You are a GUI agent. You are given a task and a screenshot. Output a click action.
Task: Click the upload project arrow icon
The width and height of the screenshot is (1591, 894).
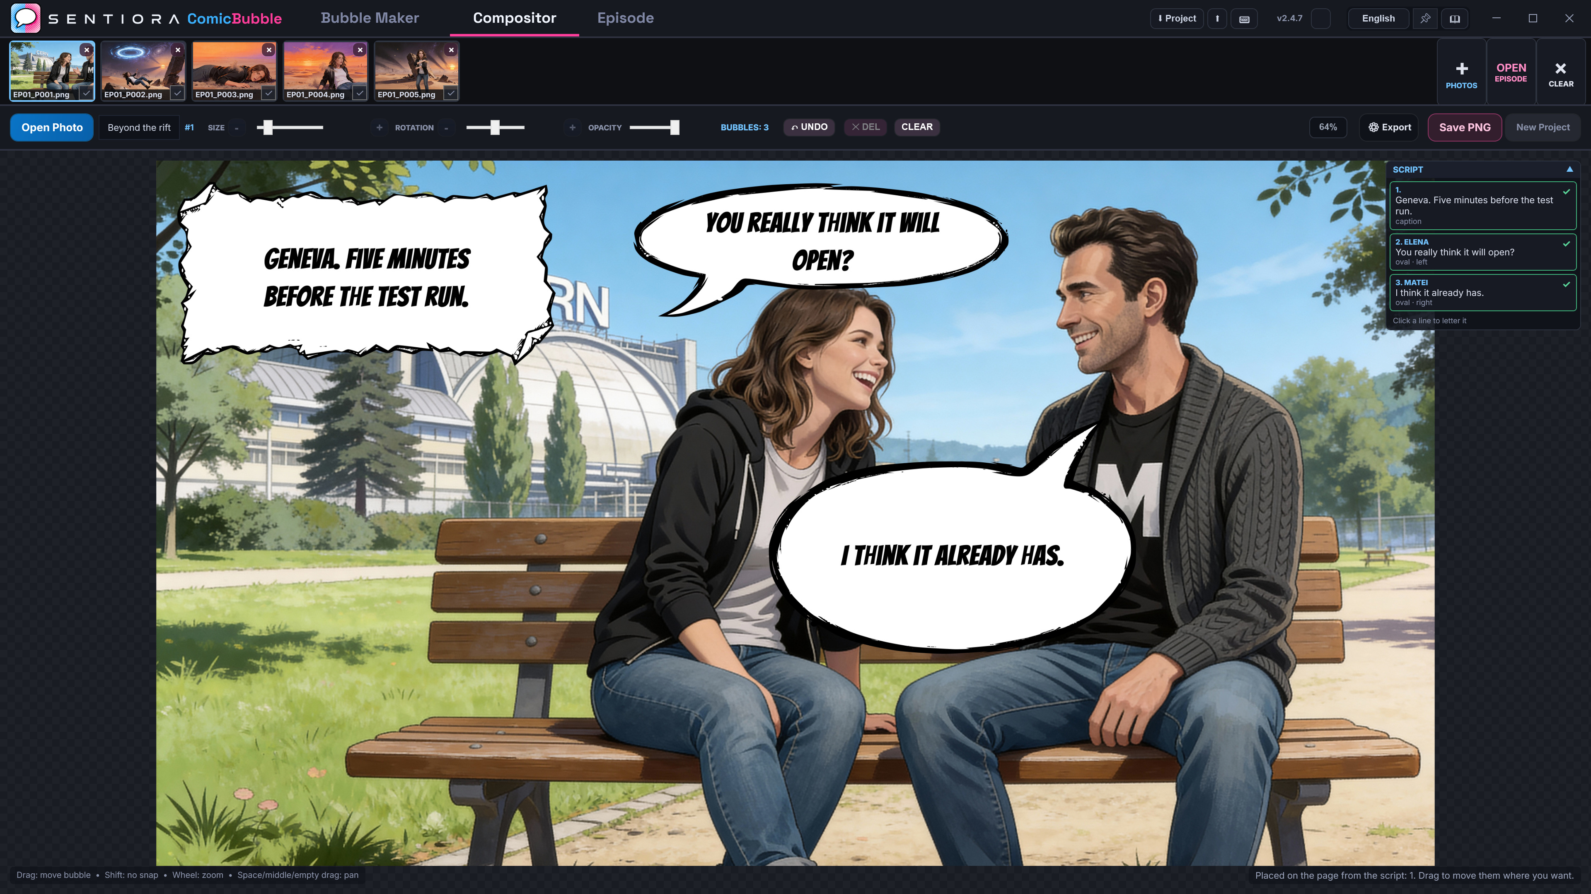click(1217, 19)
